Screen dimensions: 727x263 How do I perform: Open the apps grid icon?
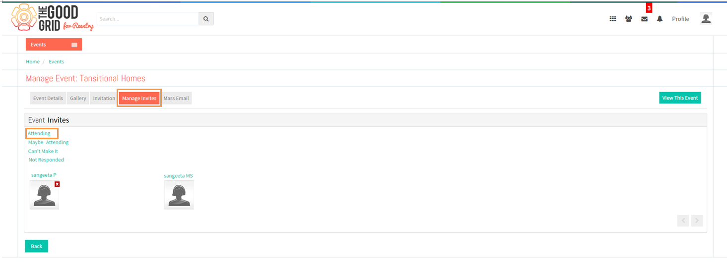[613, 19]
